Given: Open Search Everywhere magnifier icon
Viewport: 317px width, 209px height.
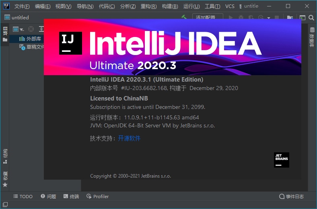Looking at the screenshot, I should (x=311, y=18).
